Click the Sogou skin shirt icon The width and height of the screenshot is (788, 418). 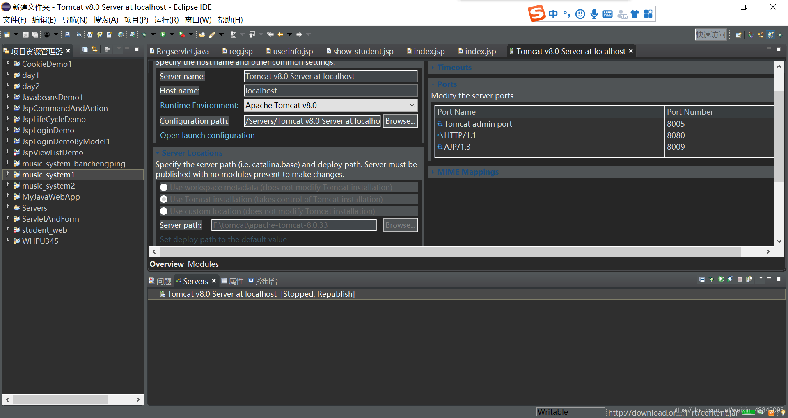635,14
